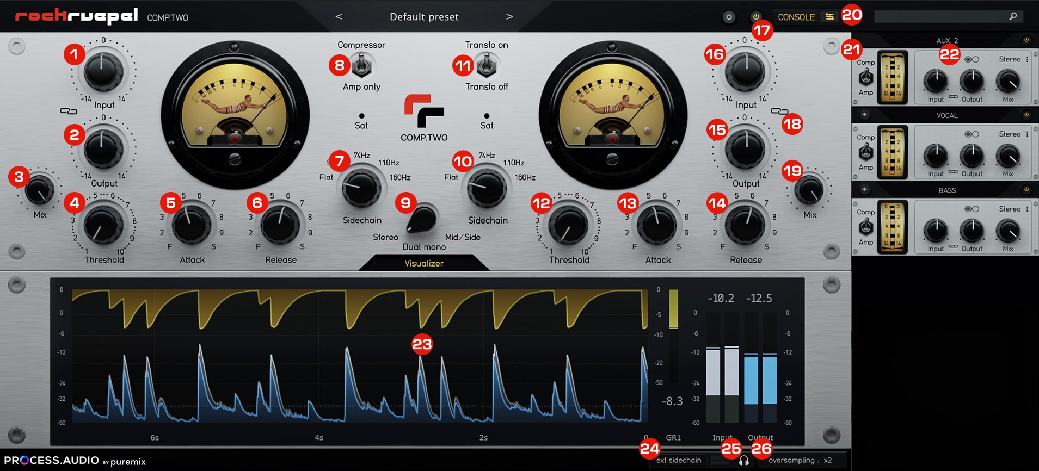1039x471 pixels.
Task: Flip the Compressor / Amp only switch
Action: (x=361, y=66)
